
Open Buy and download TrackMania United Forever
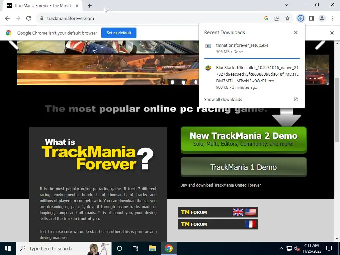[x=220, y=185]
